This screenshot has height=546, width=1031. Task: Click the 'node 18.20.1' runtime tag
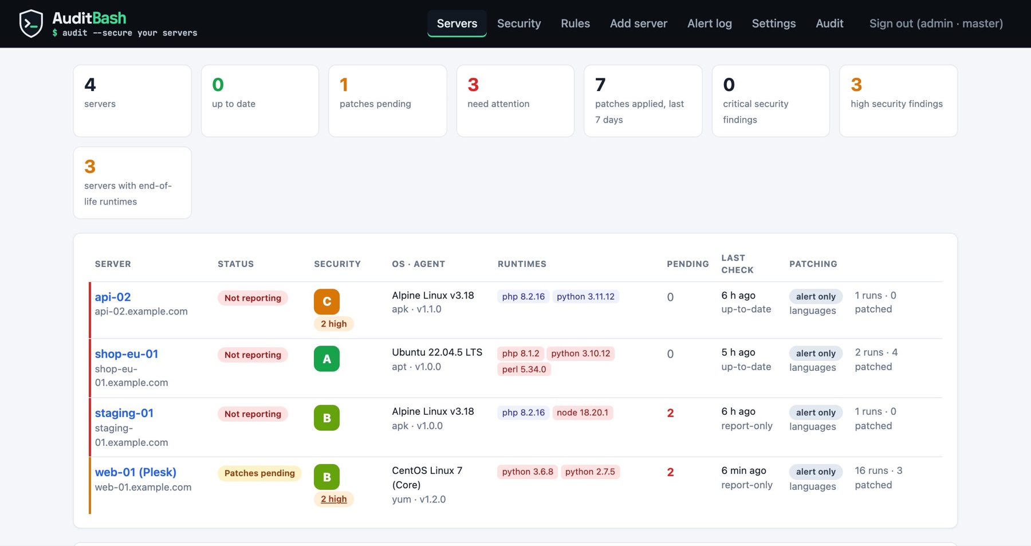tap(583, 413)
